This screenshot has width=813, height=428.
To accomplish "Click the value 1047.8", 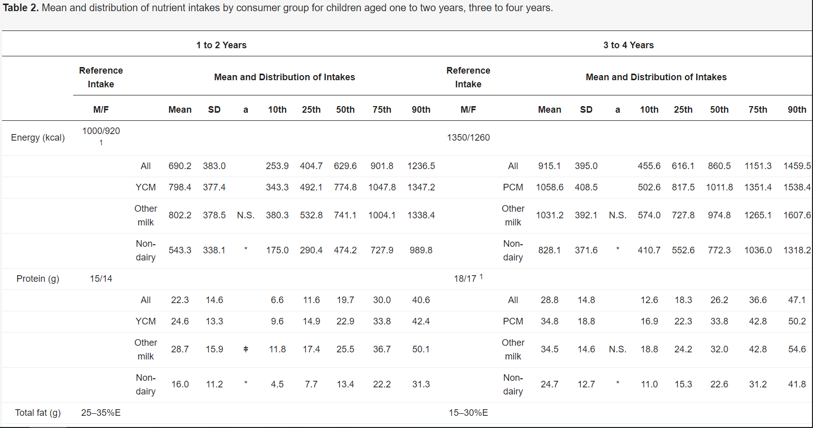I will [382, 187].
